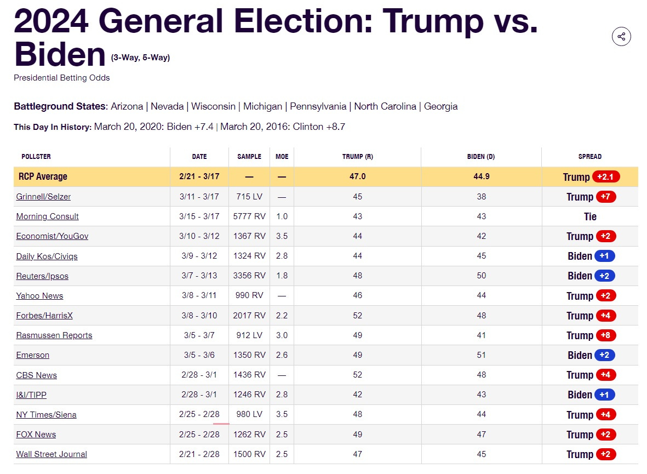
Task: Open the NY Times/Siena poll
Action: coord(46,414)
